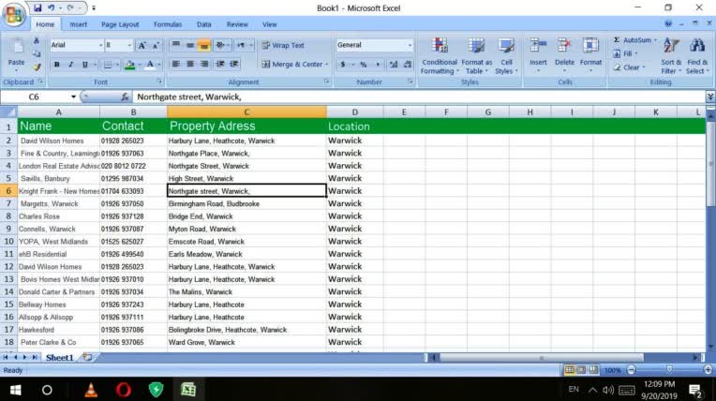Increase indent in alignment group
Viewport: 716px width, 401px height.
coord(233,64)
